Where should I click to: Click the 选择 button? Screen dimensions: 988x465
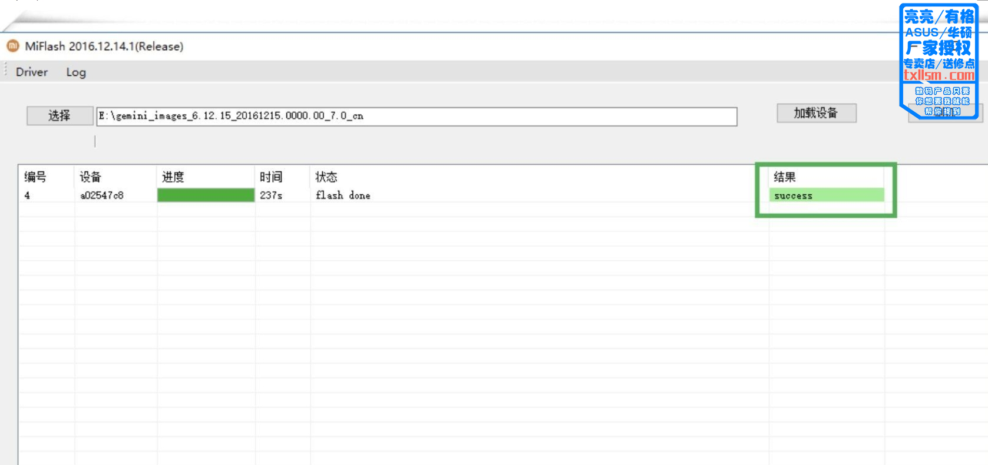(60, 116)
